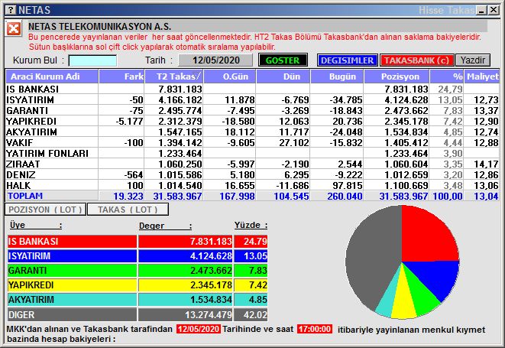Select the YATIRIM FONLARI row name

tap(47, 153)
